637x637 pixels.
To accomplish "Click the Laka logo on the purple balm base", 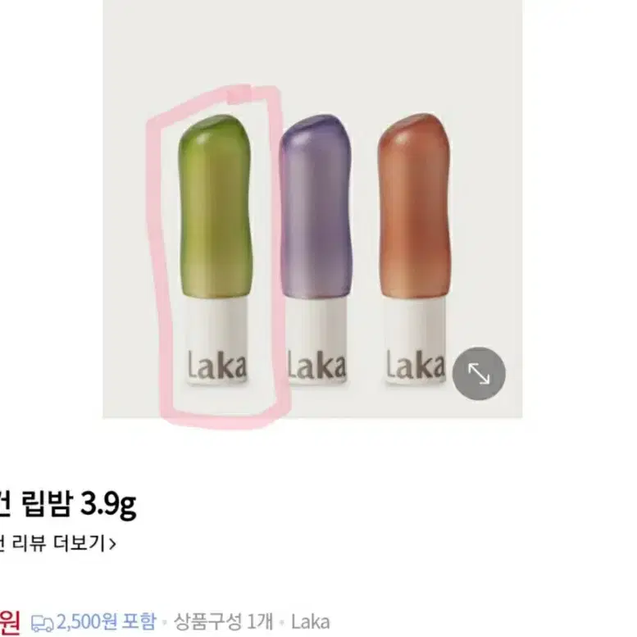I will [x=317, y=364].
